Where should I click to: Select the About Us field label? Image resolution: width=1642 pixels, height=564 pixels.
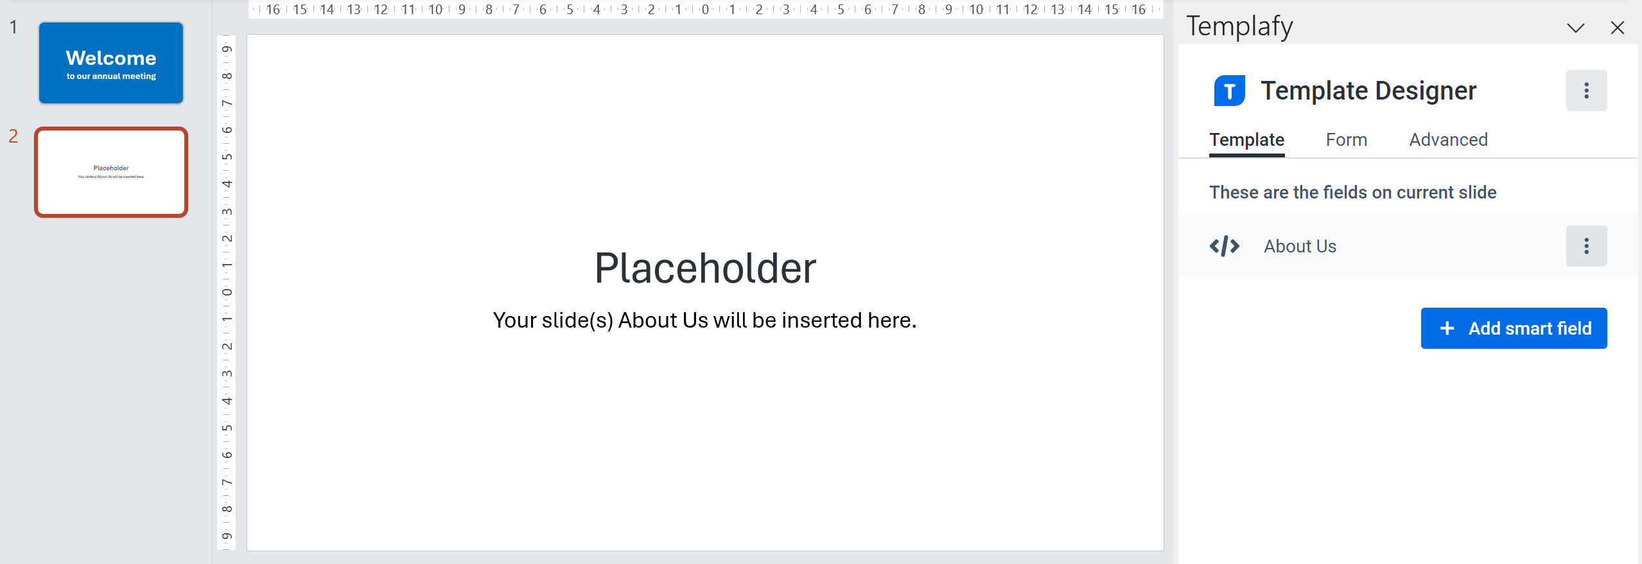point(1300,246)
